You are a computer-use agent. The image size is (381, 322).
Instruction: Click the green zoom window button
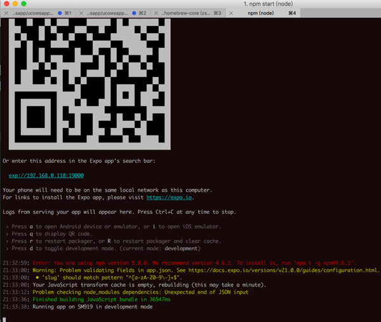click(x=23, y=3)
